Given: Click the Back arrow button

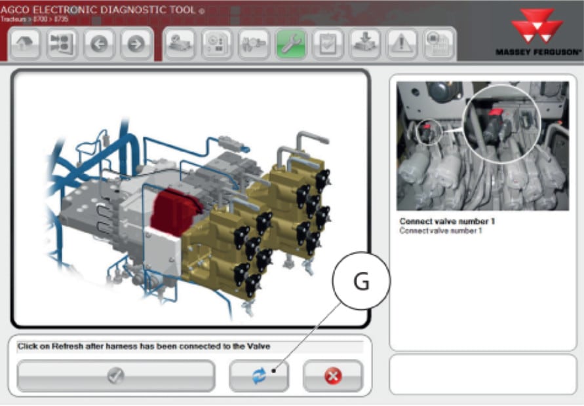Looking at the screenshot, I should [99, 44].
